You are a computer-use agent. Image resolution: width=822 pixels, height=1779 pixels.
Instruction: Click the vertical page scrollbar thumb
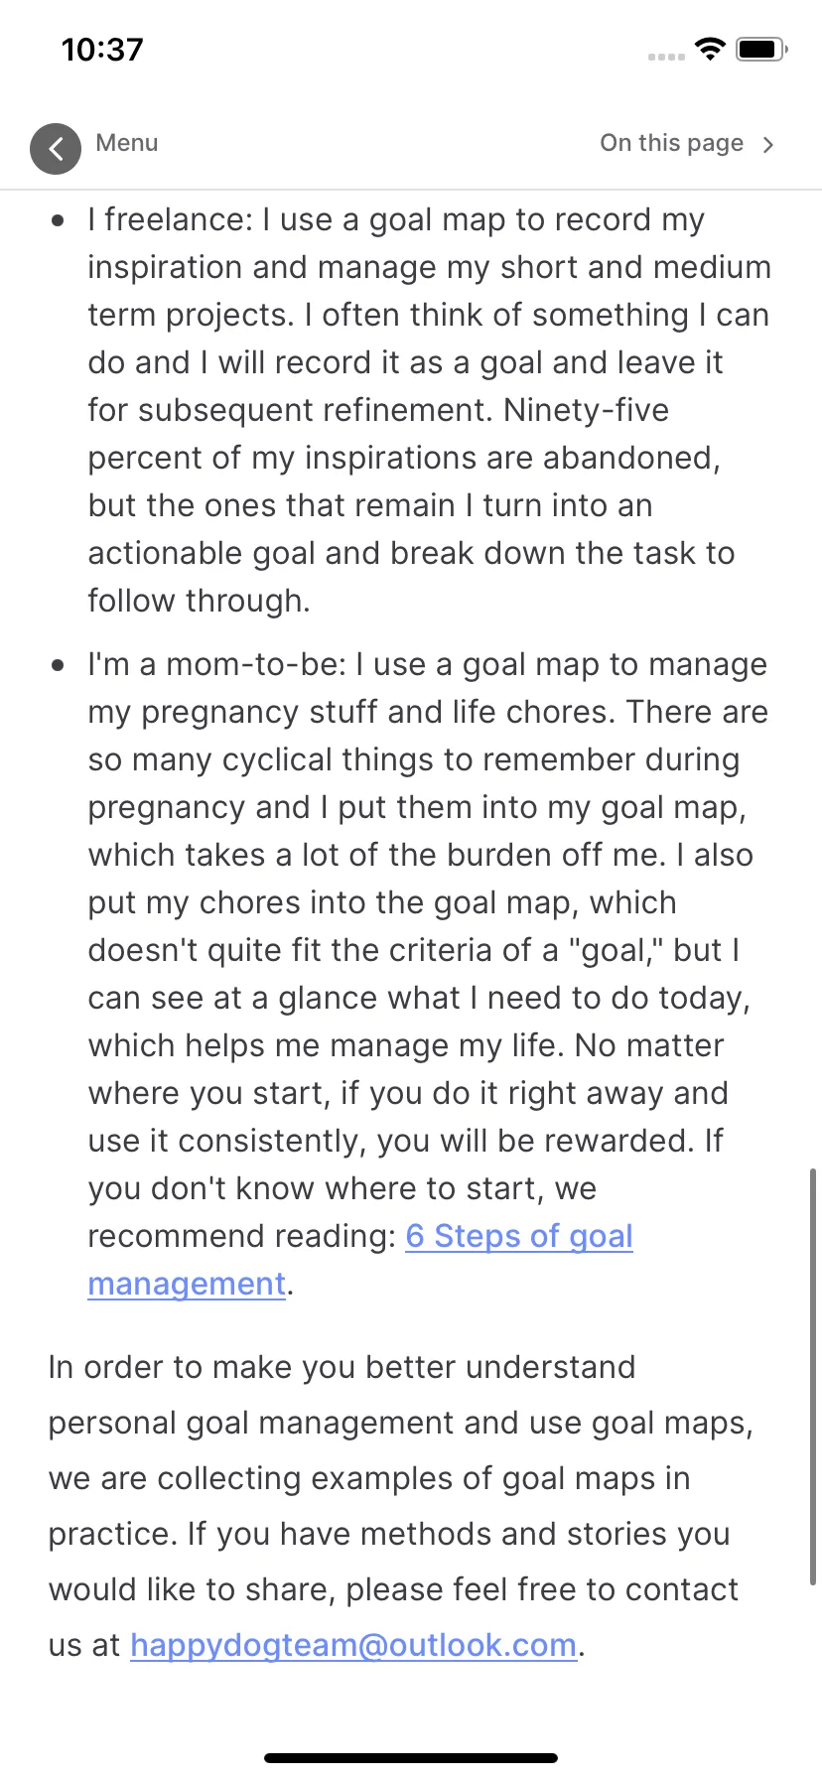click(813, 1377)
